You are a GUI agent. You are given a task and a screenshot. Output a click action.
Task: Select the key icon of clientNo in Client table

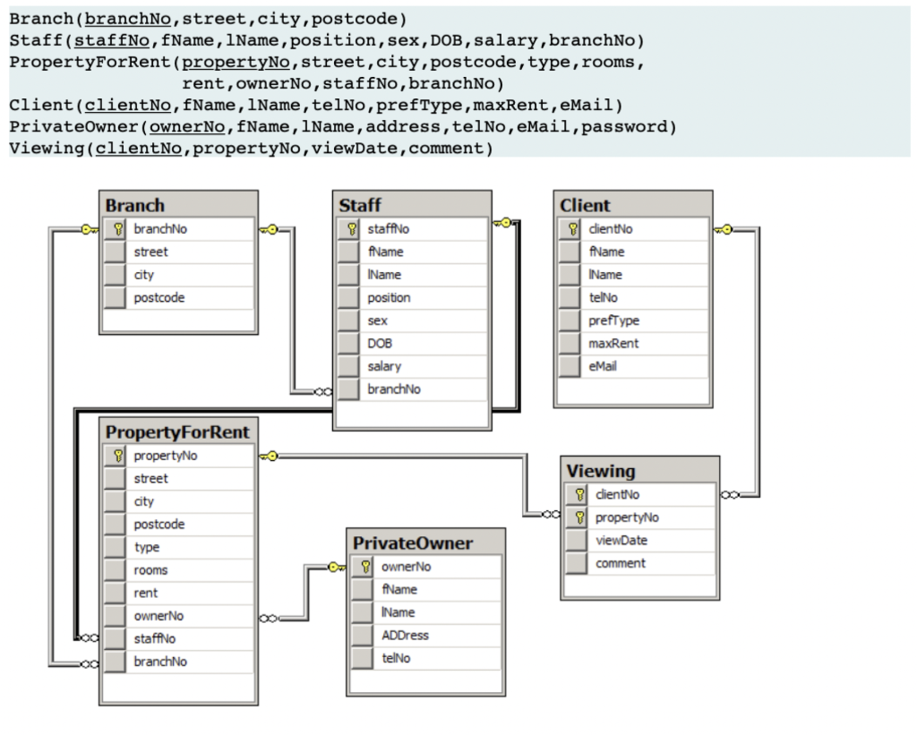pyautogui.click(x=572, y=228)
